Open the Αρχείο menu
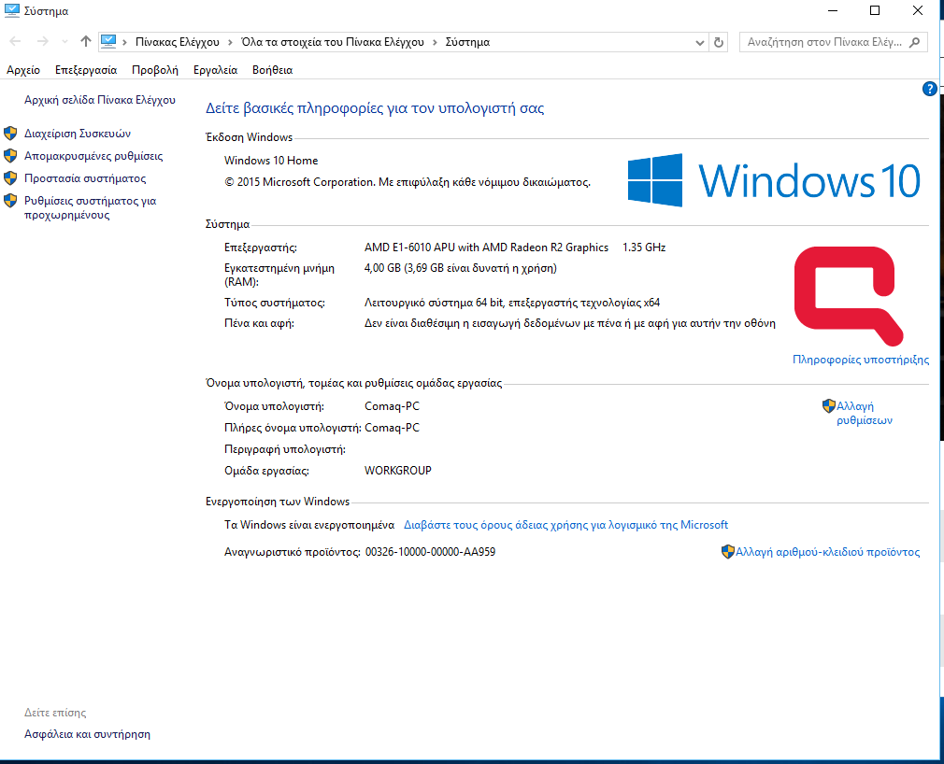 click(23, 70)
